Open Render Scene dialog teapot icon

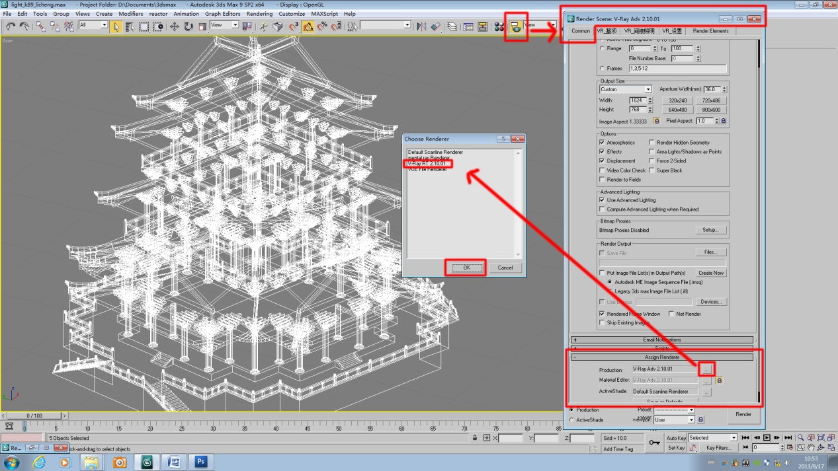(515, 26)
